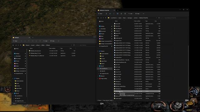Show address history dropdown in Medieval II window
The image size is (200, 112).
[x=156, y=18]
